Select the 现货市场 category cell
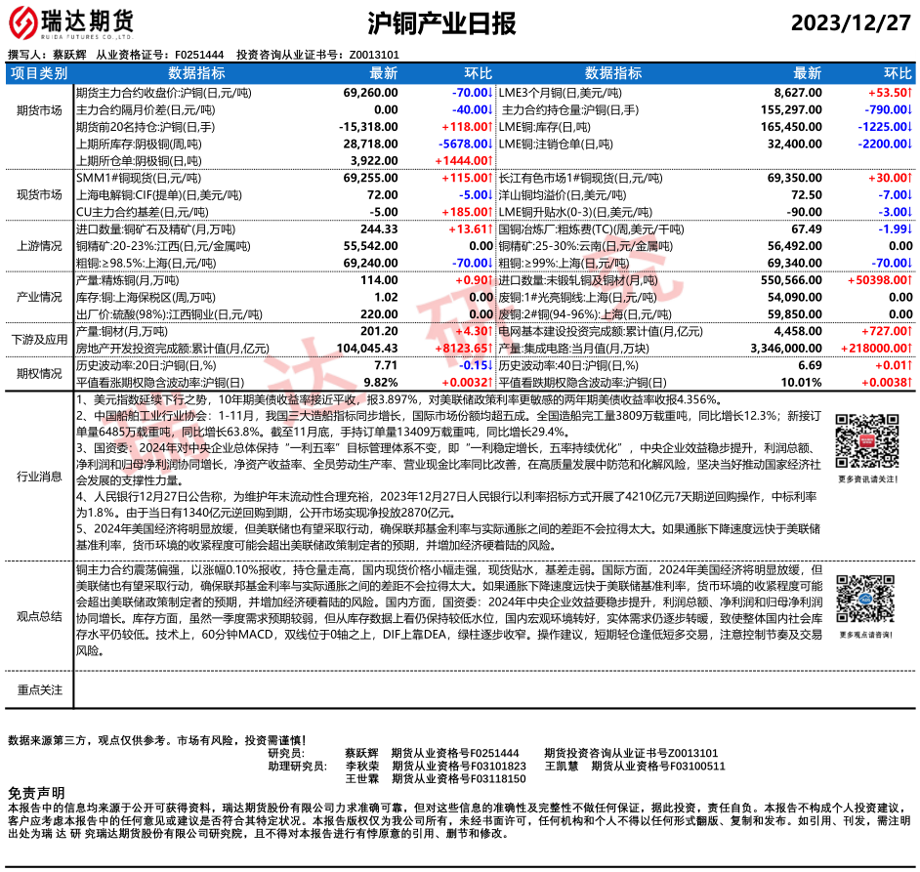This screenshot has height=872, width=920. pyautogui.click(x=39, y=194)
